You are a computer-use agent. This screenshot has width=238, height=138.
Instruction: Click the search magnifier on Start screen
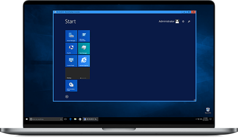[x=189, y=21]
